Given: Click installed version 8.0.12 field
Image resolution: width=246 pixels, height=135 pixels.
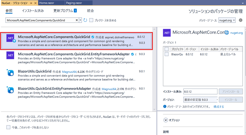Looking at the screenshot, I should 200,91.
